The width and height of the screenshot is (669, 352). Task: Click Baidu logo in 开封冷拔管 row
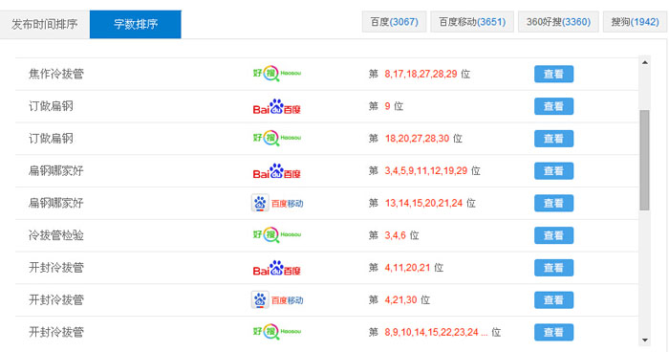click(276, 268)
